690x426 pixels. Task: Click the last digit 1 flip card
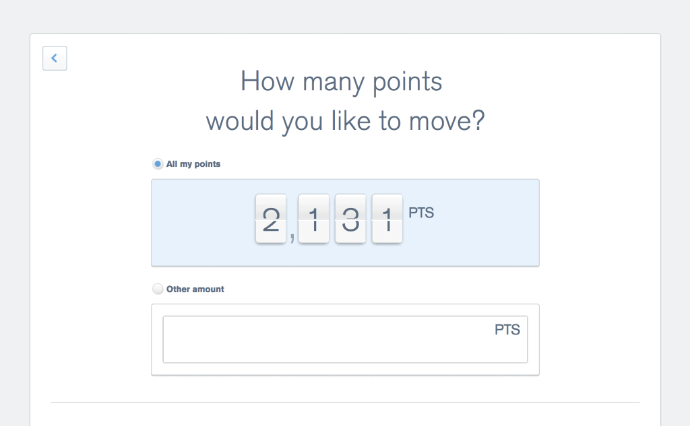pyautogui.click(x=387, y=219)
